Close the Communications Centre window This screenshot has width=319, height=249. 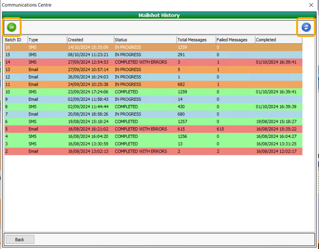point(311,4)
